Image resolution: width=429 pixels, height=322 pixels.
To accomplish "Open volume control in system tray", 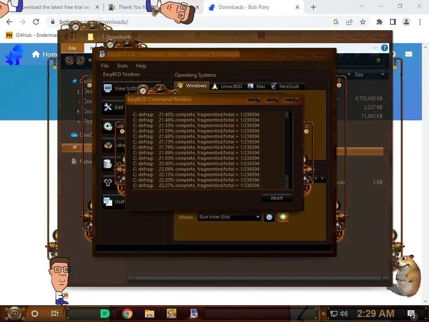I will pyautogui.click(x=344, y=314).
